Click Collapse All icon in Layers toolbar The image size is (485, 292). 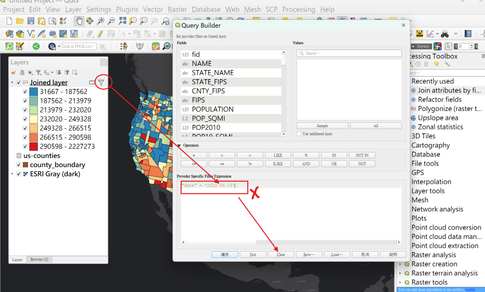[x=66, y=73]
